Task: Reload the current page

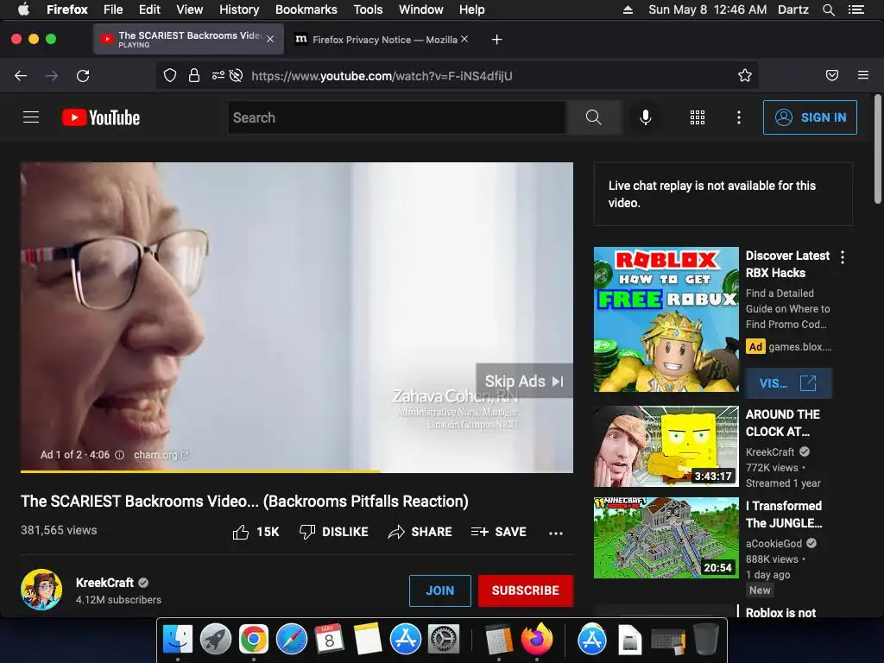Action: click(83, 76)
